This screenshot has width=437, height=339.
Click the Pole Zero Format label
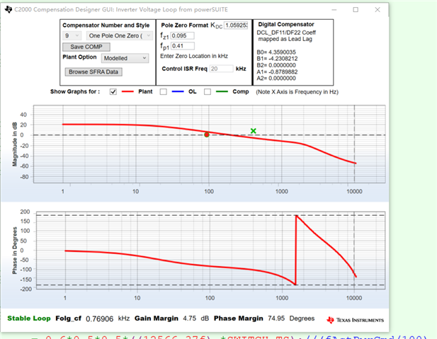(184, 25)
